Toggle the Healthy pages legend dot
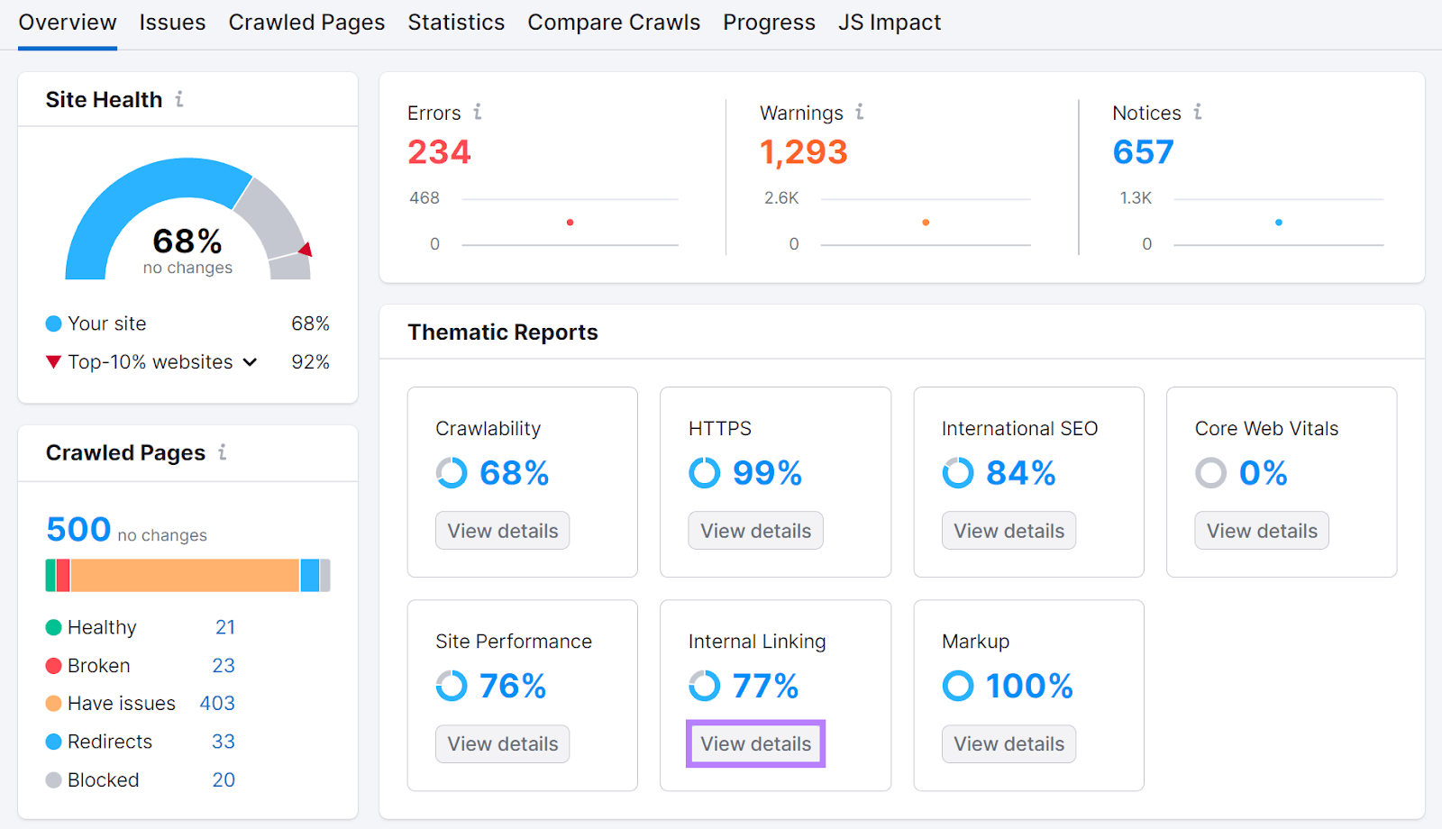The height and width of the screenshot is (829, 1442). [52, 627]
